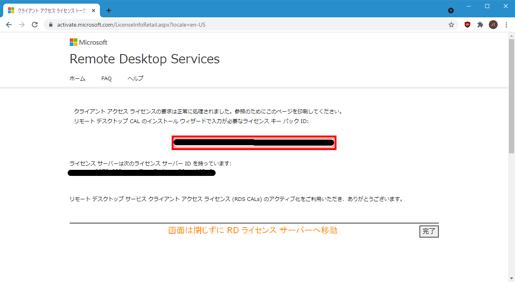Viewport: 515px width, 282px height.
Task: Click the scrollbar up arrow
Action: [x=511, y=36]
